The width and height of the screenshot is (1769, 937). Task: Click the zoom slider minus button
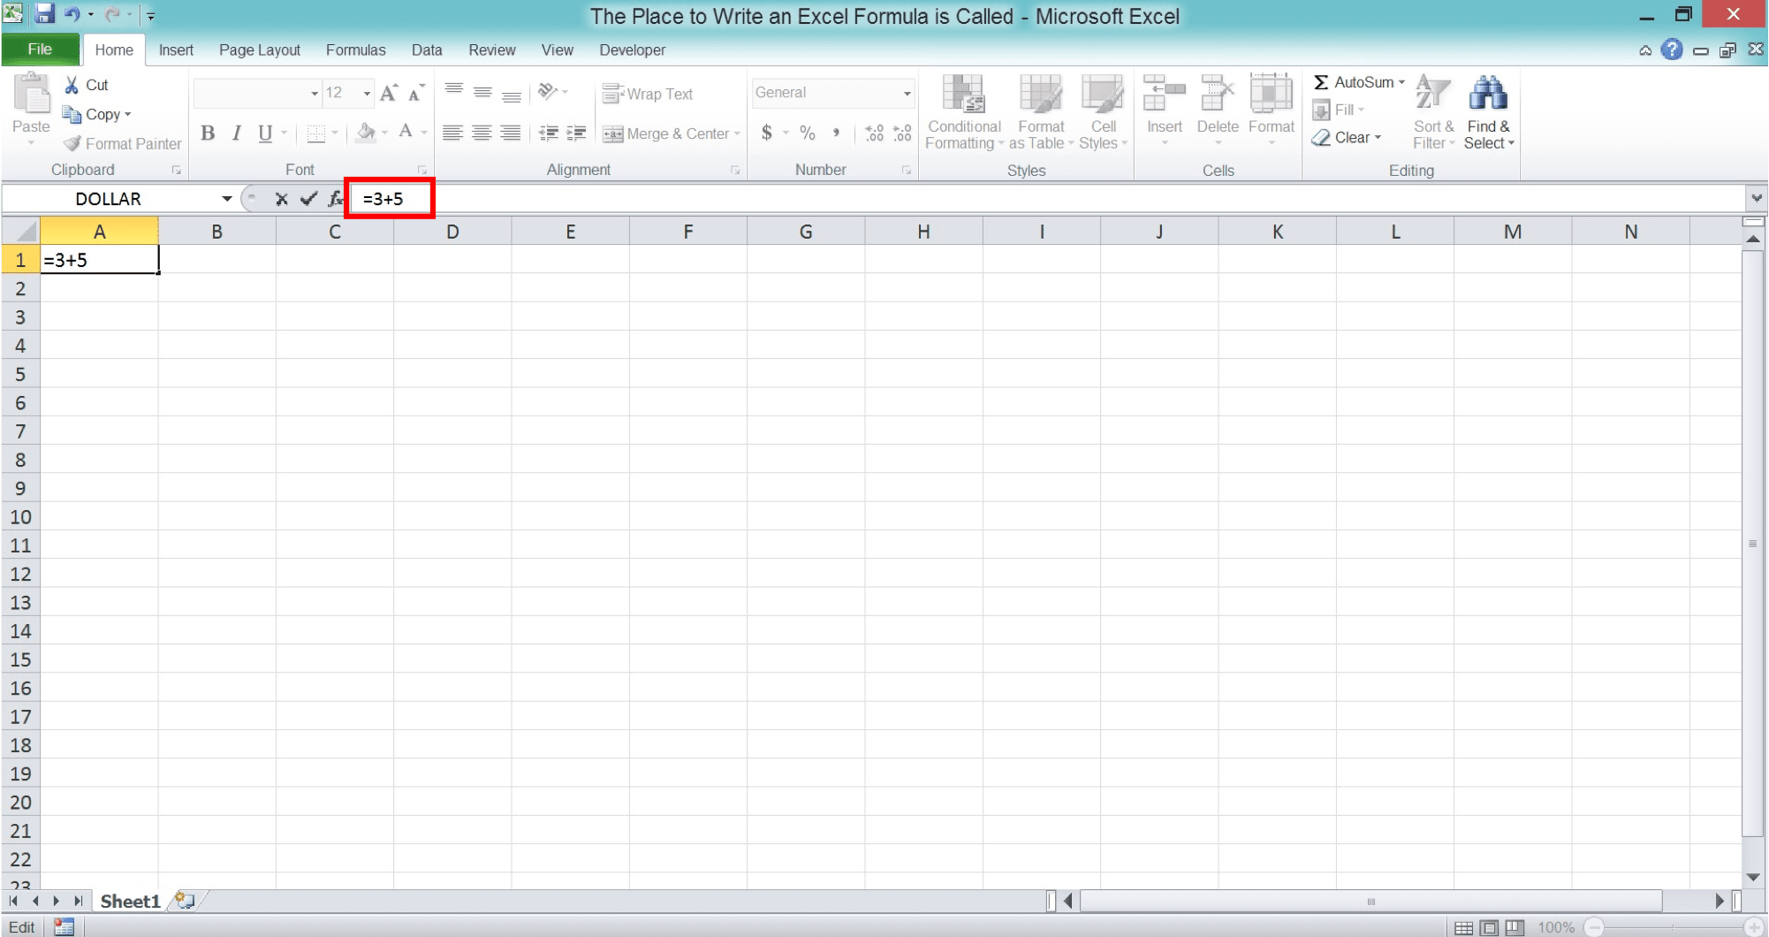[1594, 927]
